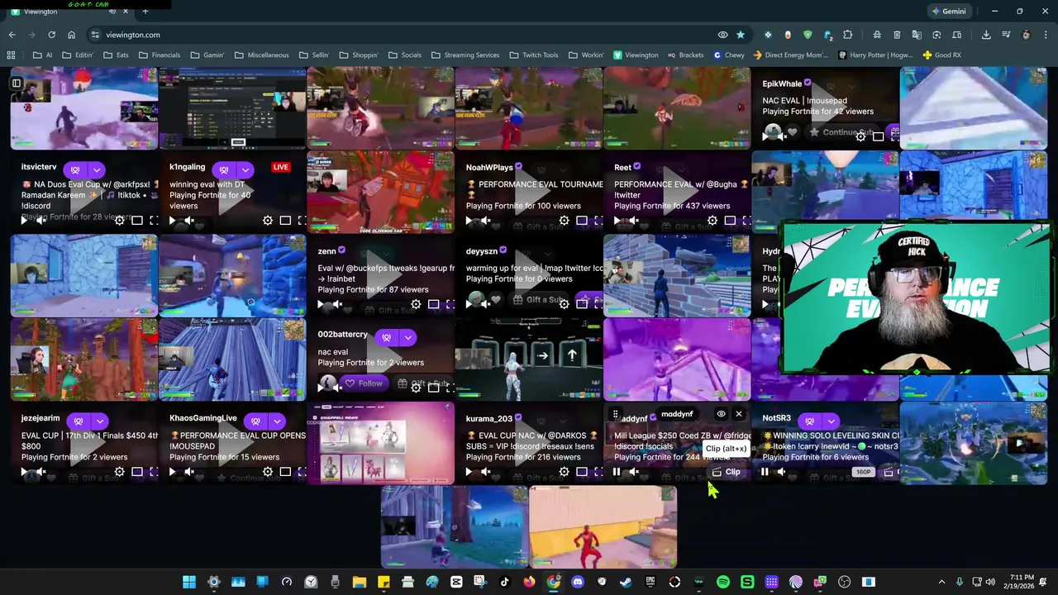The image size is (1058, 595).
Task: Unmute the maddynf stream
Action: pos(634,472)
